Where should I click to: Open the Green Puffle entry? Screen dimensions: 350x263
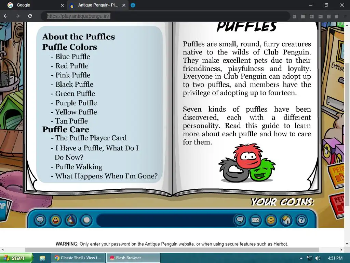click(73, 93)
